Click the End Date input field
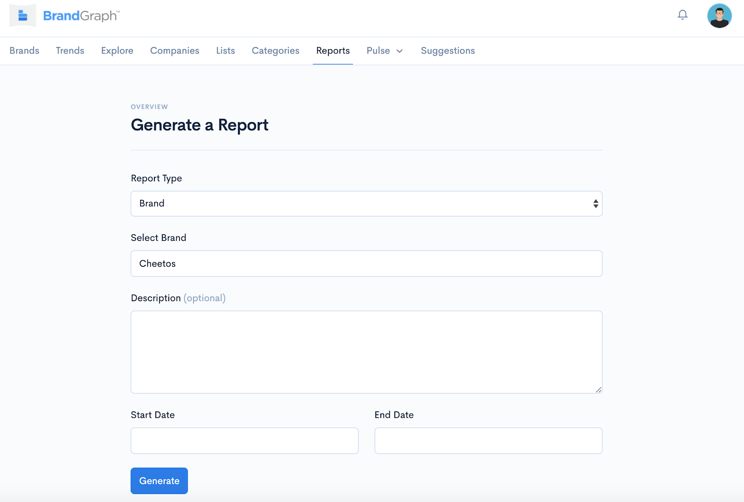Screen dimensions: 744x502 488,441
